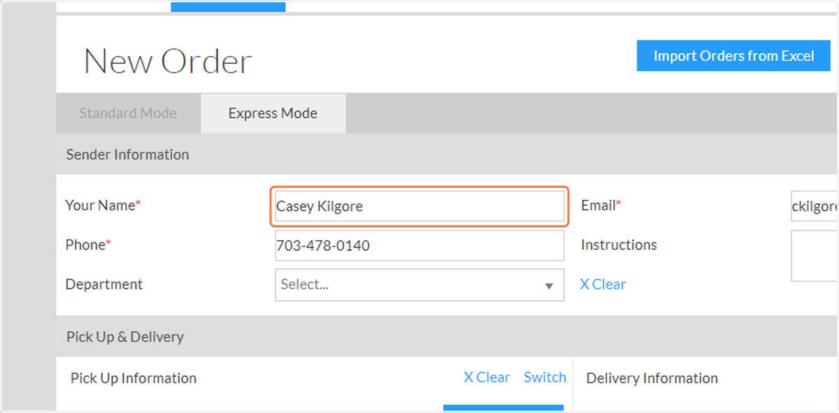Select the Express Mode tab
Viewport: 839px width, 413px height.
(273, 113)
